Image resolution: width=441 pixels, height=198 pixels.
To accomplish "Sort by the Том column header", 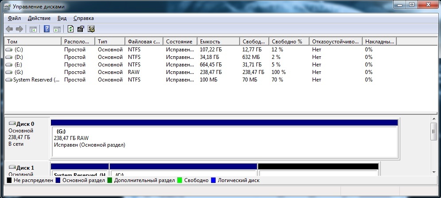I will (33, 41).
